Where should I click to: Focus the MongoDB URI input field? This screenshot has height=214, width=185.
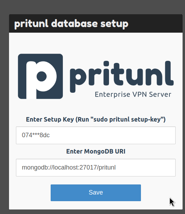point(96,167)
